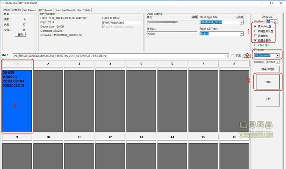Click slot 16 header button
Screen dimensions: 286x169
pos(234,137)
